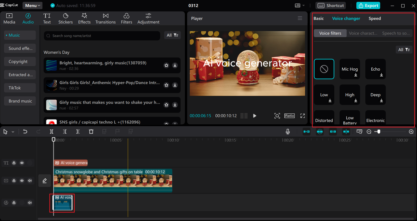The image size is (417, 221).
Task: Click the Undo arrow in timeline toolbar
Action: (25, 131)
